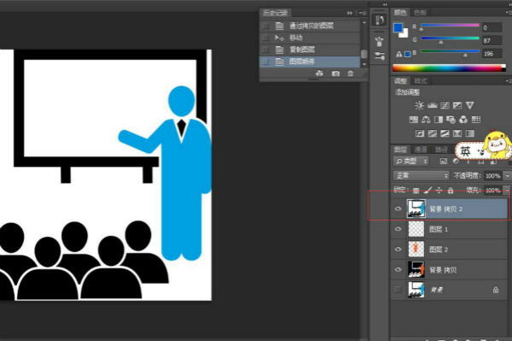Viewport: 512px width, 341px height.
Task: Switch to the 色板 swatches tab
Action: [x=420, y=13]
